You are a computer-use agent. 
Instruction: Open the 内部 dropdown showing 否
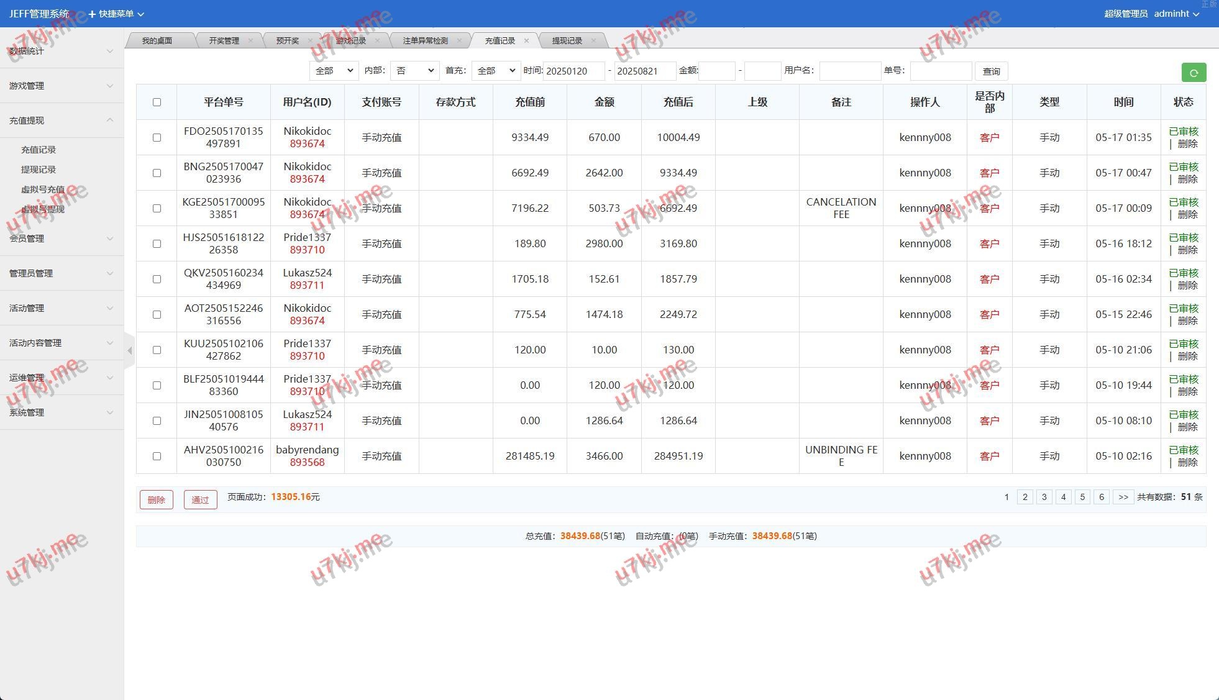(414, 71)
